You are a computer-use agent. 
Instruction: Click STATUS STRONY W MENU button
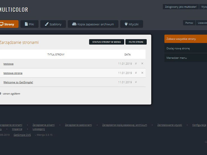tap(107, 42)
